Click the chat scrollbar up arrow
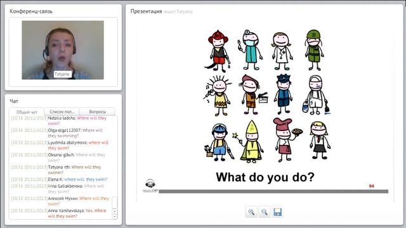406x228 pixels. pos(114,212)
